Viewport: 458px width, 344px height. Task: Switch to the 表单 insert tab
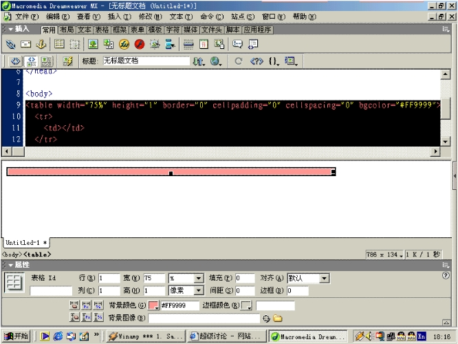coord(138,30)
